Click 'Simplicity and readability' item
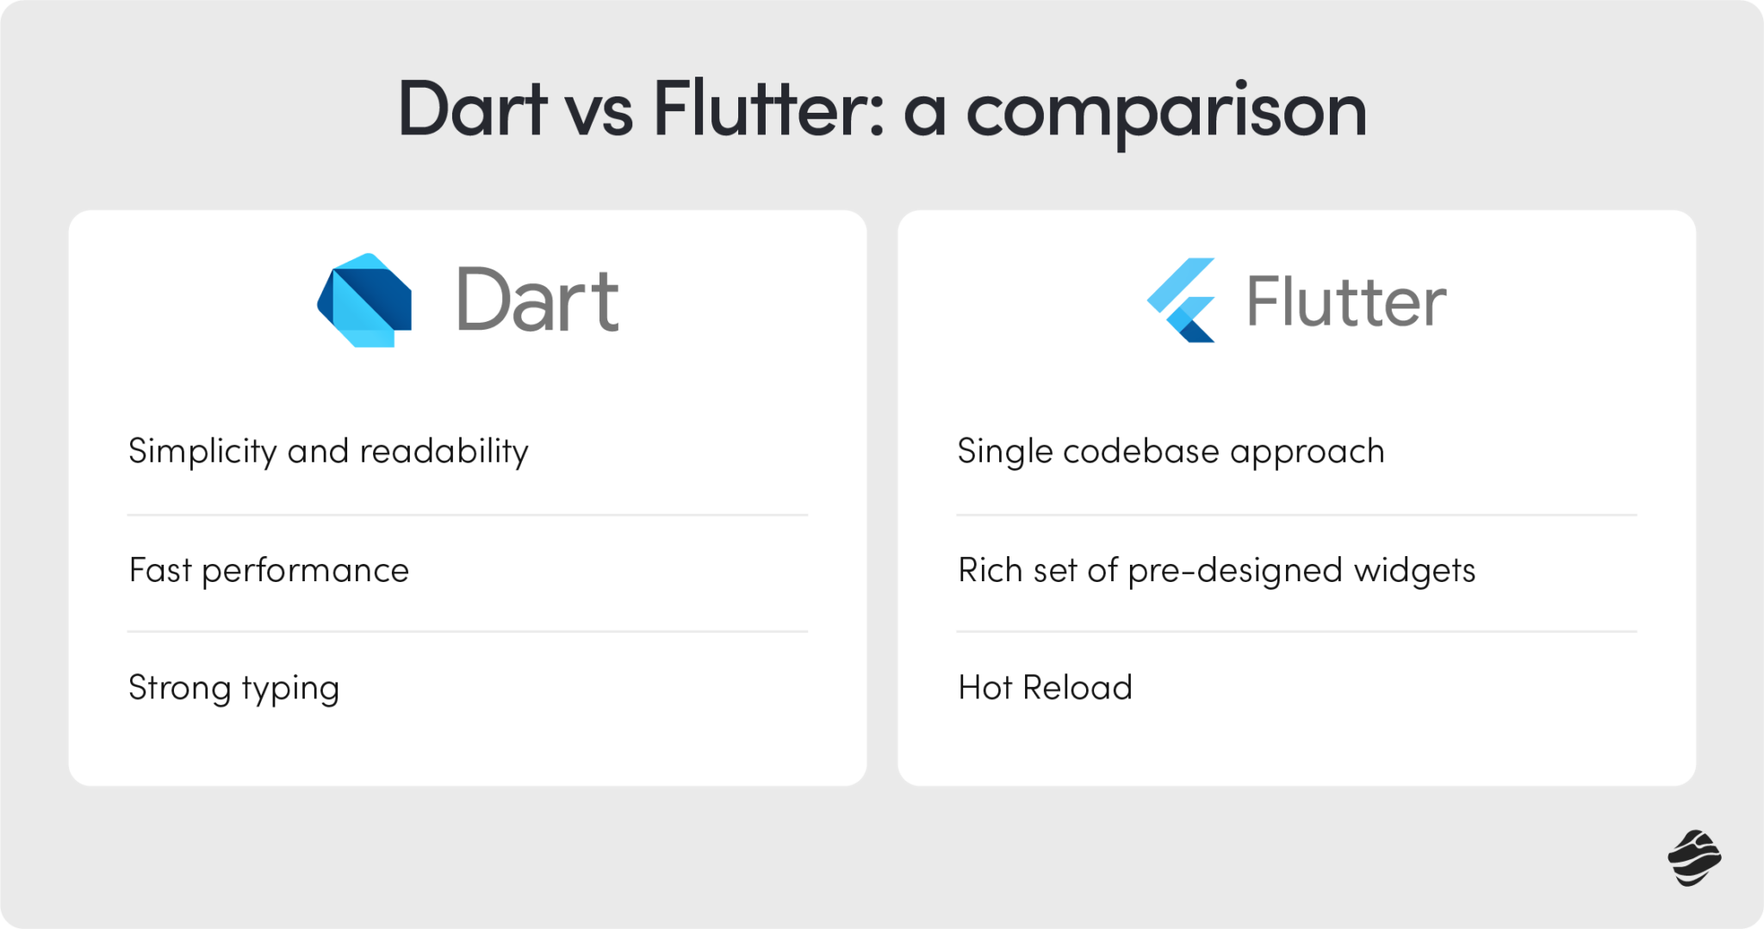1764x929 pixels. (x=328, y=452)
